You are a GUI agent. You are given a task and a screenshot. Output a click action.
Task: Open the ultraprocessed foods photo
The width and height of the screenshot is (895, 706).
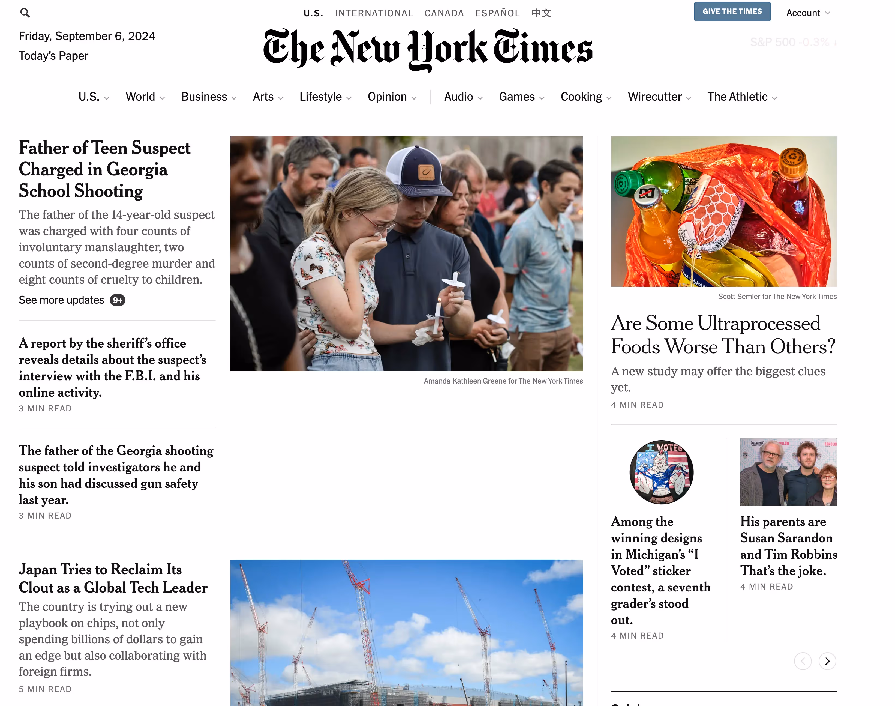click(x=723, y=211)
